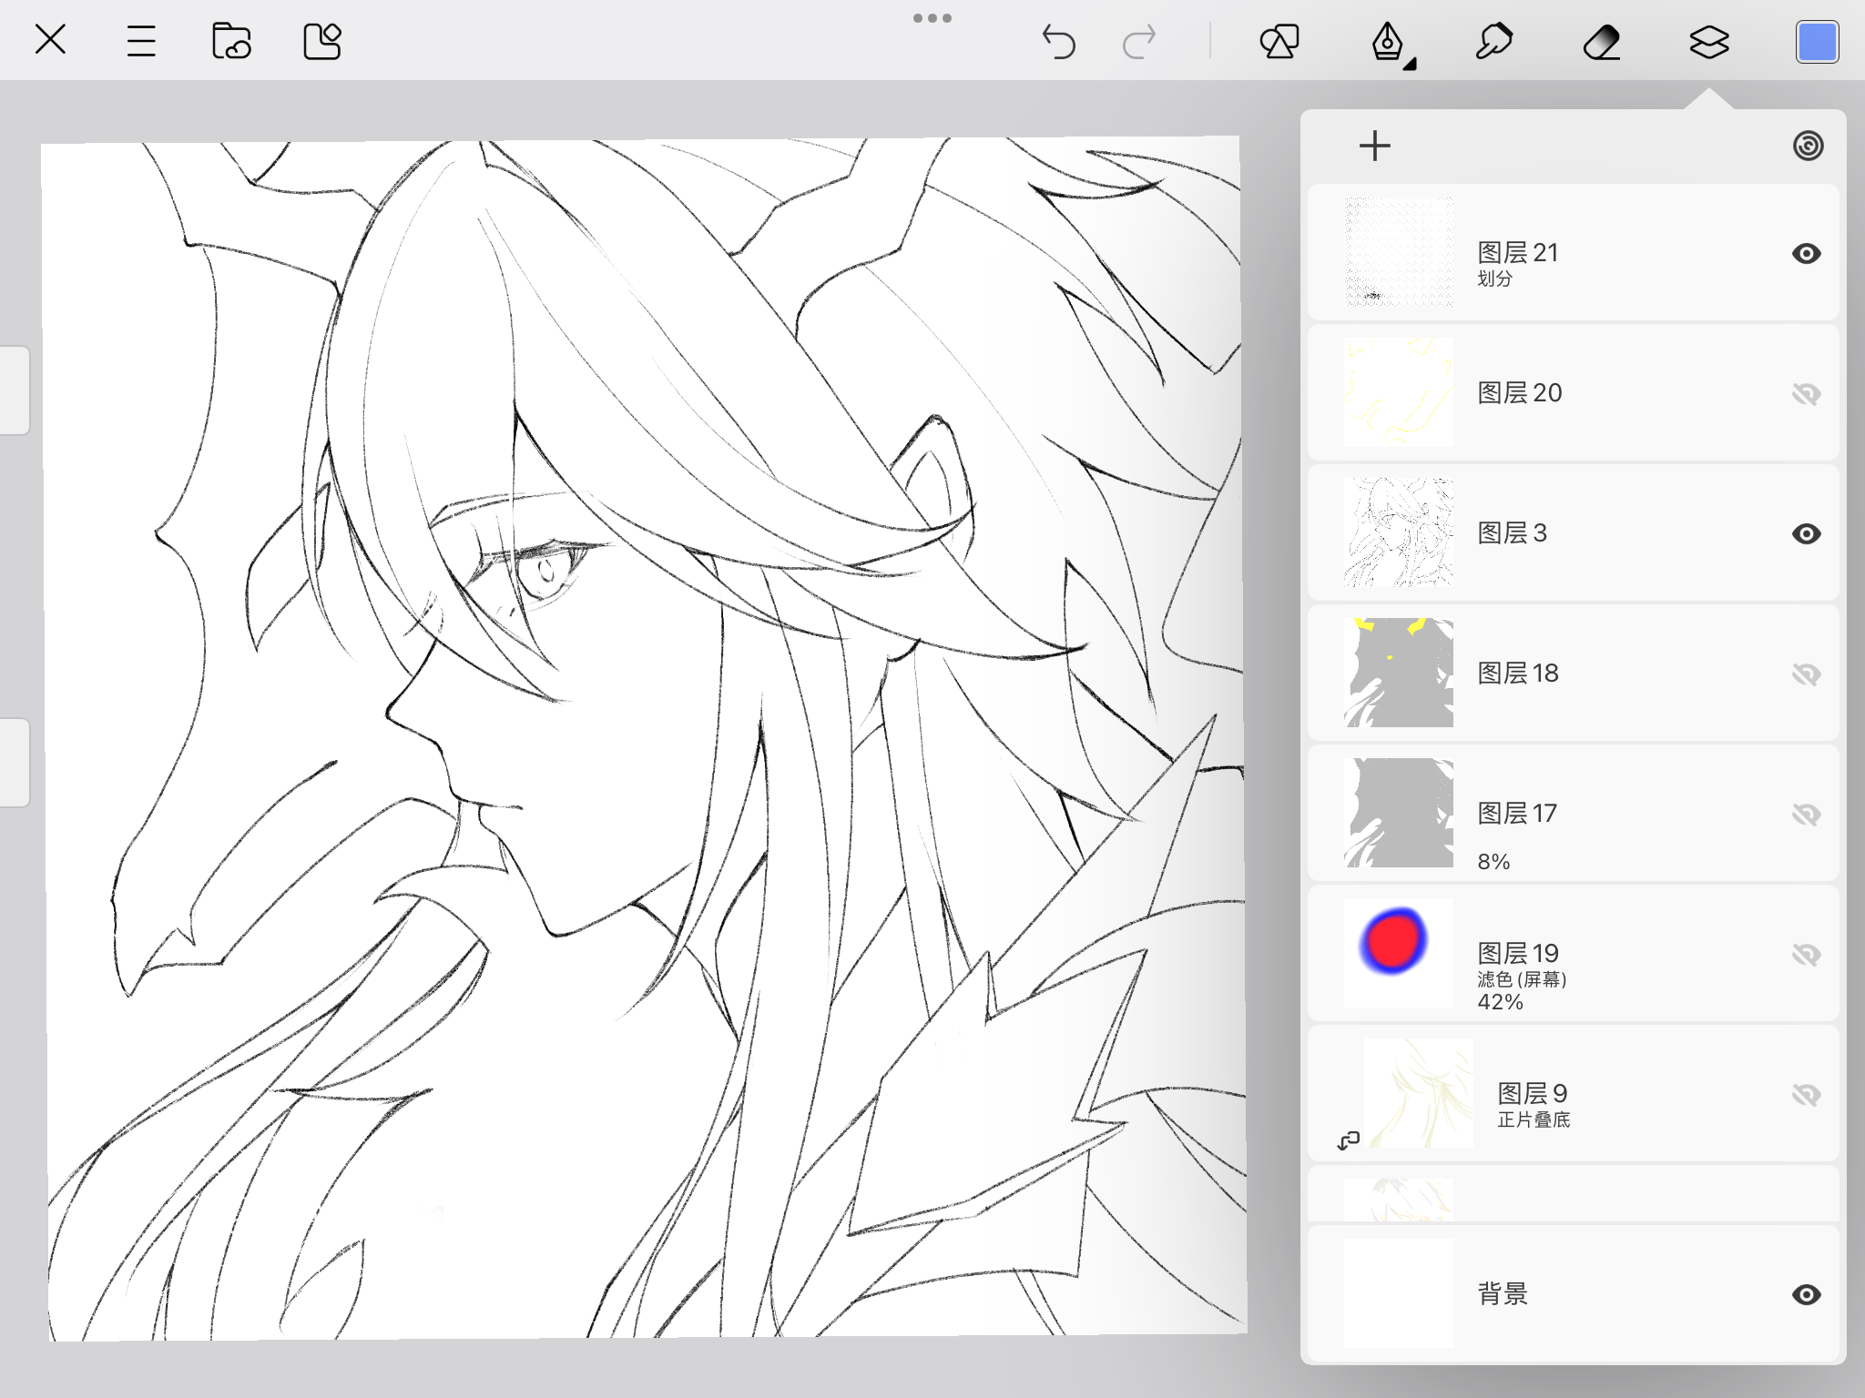Click the 图层 3 layer name
Image resolution: width=1865 pixels, height=1398 pixels.
1512,532
